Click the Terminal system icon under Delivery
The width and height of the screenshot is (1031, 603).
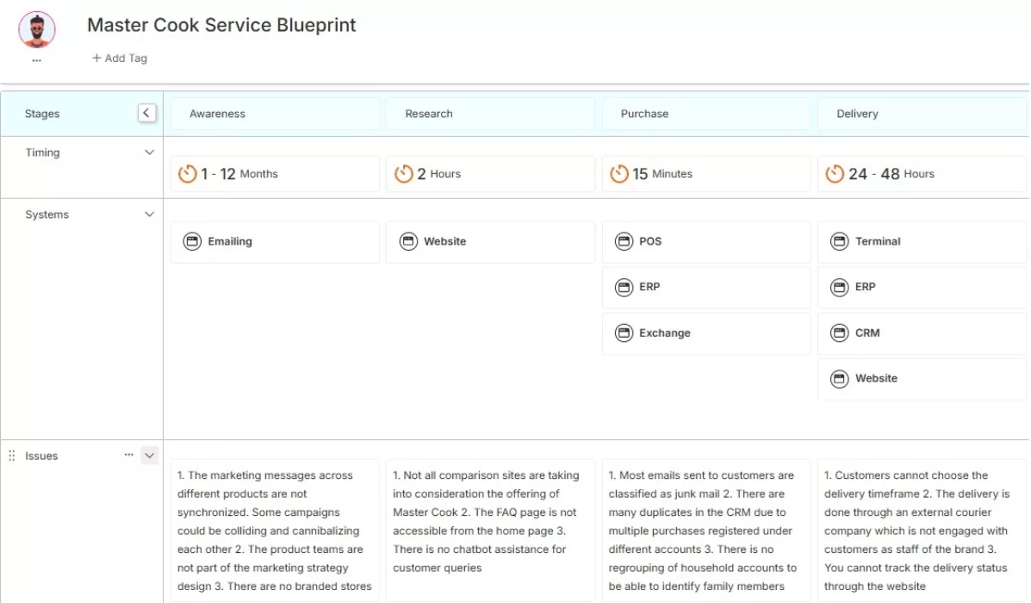pyautogui.click(x=839, y=241)
